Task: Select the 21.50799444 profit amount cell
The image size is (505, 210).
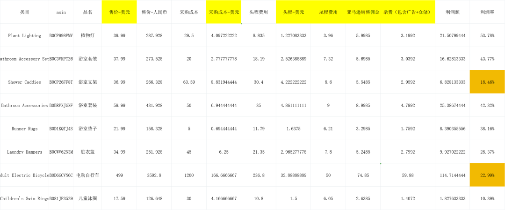Action: coord(453,35)
